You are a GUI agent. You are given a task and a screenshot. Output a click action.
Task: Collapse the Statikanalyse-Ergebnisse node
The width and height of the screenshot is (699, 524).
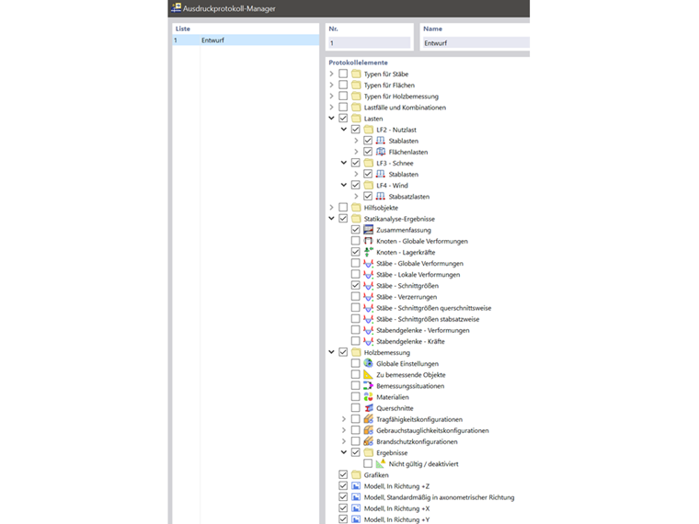pyautogui.click(x=331, y=219)
